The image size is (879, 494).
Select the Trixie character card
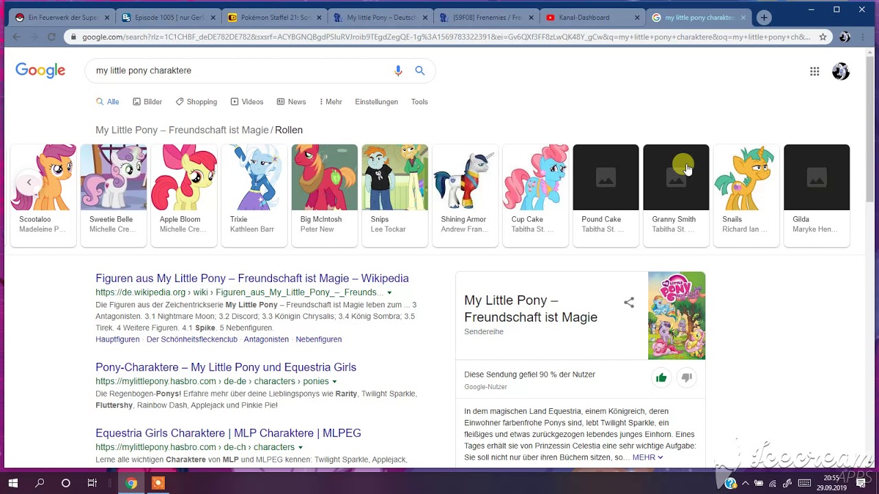[x=254, y=195]
